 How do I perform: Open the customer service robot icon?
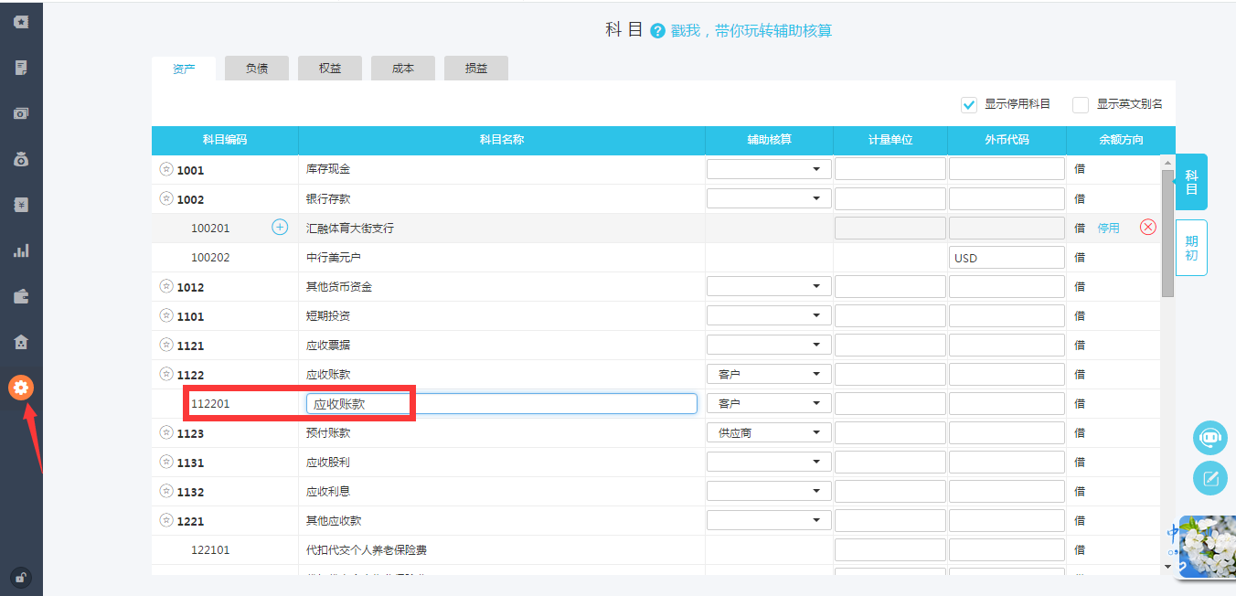click(1210, 438)
